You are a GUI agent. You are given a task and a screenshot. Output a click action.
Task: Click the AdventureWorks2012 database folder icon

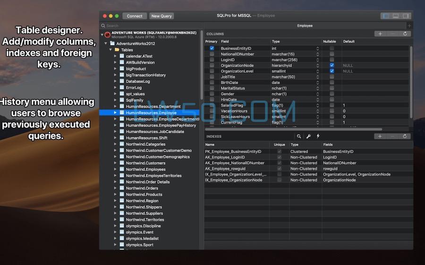(x=112, y=43)
